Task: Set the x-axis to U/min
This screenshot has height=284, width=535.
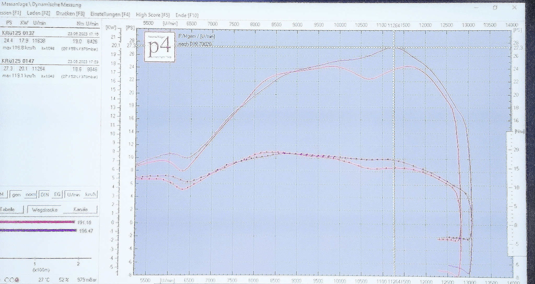Action: pyautogui.click(x=73, y=195)
